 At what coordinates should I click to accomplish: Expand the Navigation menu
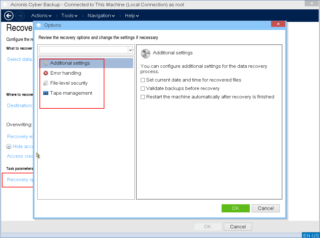101,16
